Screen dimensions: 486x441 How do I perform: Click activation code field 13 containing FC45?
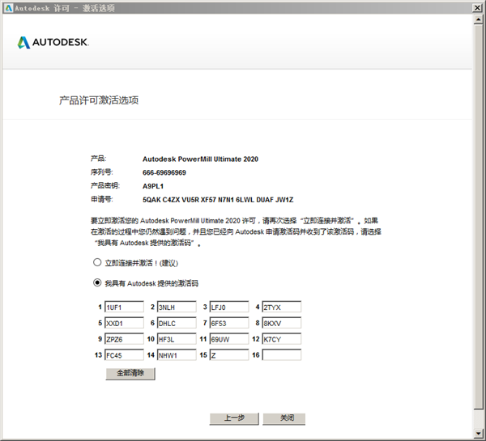pos(124,355)
